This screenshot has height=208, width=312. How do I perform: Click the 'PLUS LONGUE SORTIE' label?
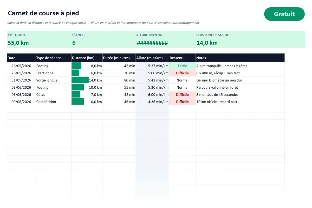[x=213, y=35]
